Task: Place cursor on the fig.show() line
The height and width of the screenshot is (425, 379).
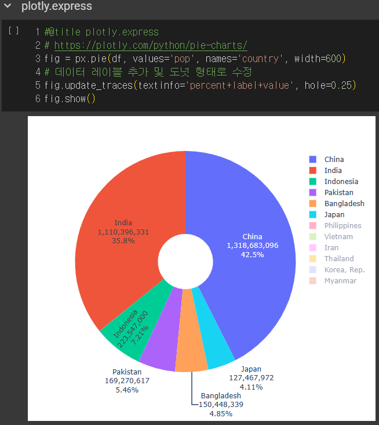Action: (70, 99)
